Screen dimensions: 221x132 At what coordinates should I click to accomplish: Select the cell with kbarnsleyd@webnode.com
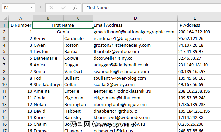(135, 117)
